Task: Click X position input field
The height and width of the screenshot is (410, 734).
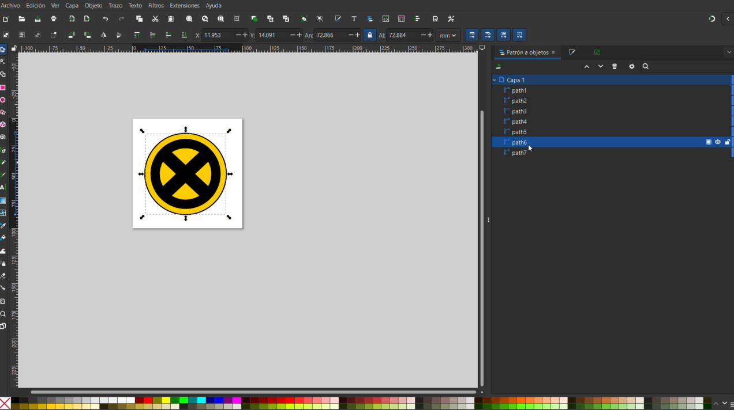Action: [218, 35]
